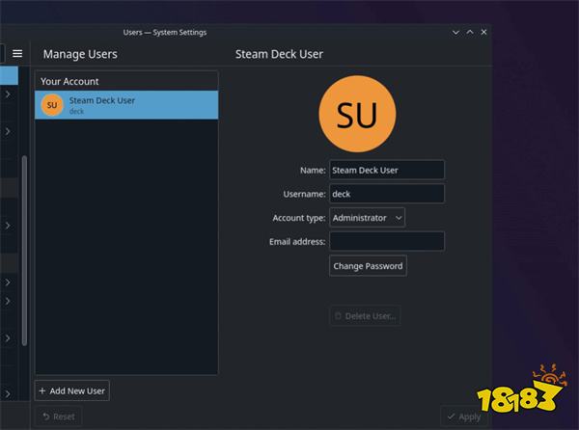
Task: Click the Manage Users heading
Action: click(80, 54)
